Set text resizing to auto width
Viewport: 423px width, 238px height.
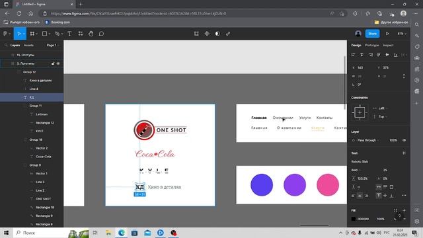[379, 186]
